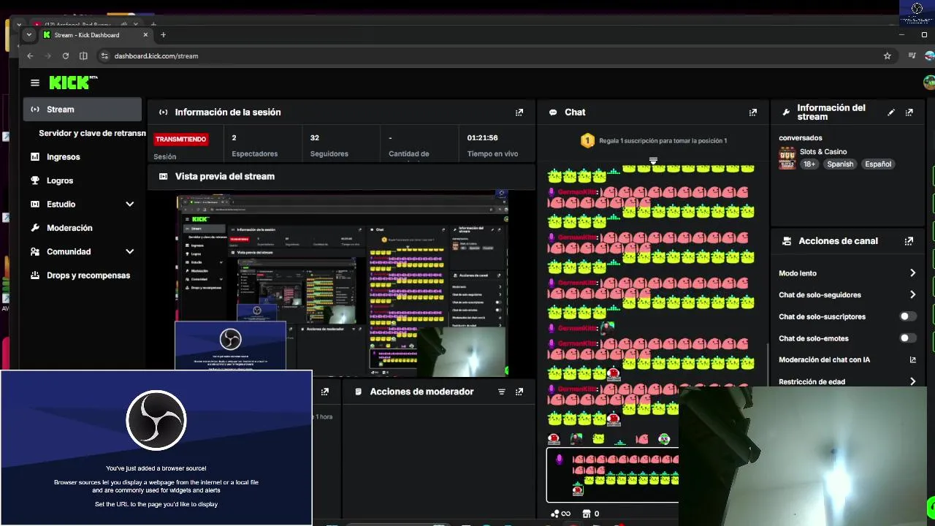Edit stream information with the pencil icon
This screenshot has height=526, width=935.
click(891, 113)
